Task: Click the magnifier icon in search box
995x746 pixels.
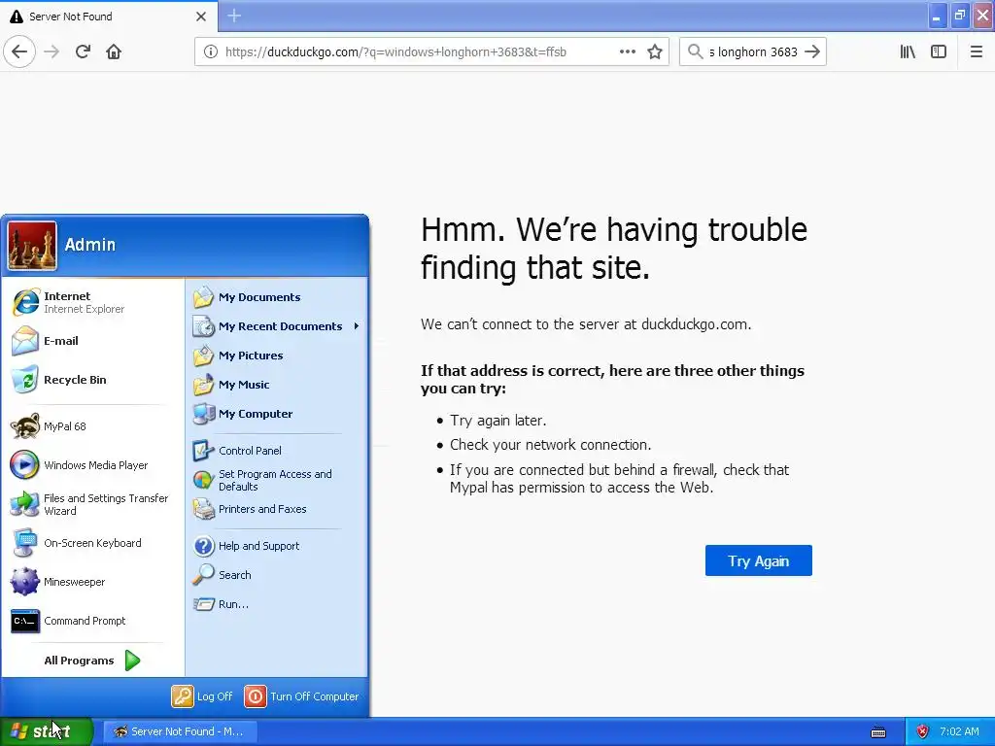Action: click(695, 51)
